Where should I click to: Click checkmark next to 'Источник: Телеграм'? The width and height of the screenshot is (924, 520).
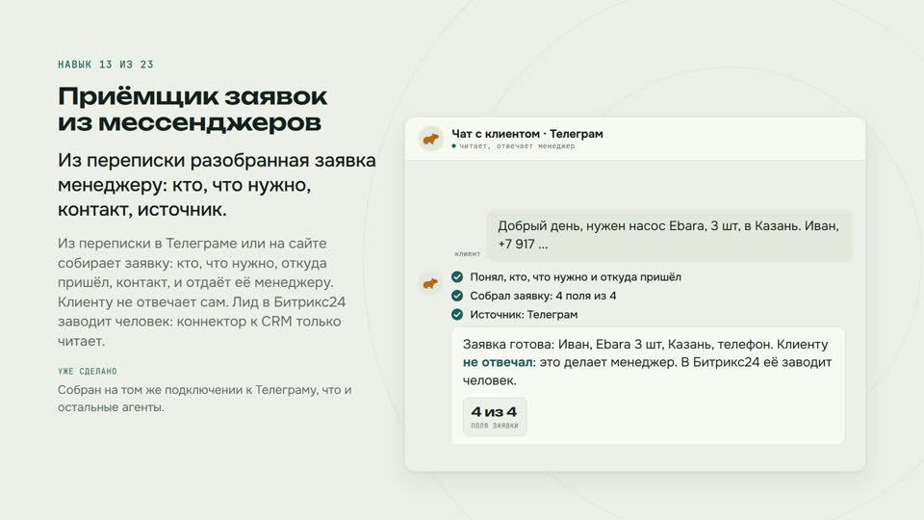457,314
